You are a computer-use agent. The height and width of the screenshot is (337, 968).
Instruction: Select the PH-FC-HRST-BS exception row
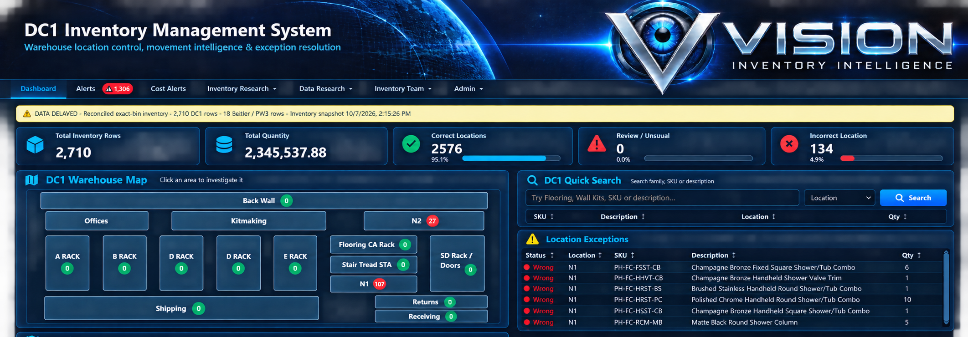point(733,289)
